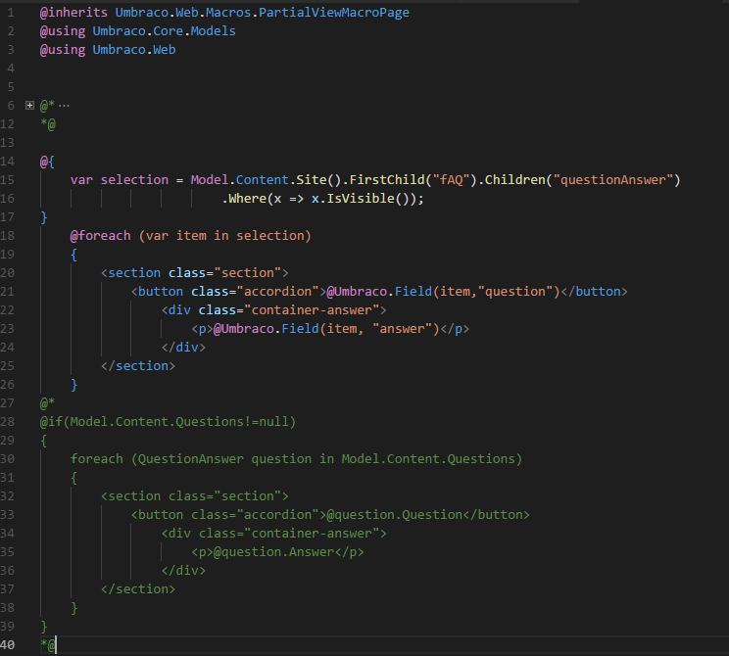729x656 pixels.
Task: Click the '@foreach' keyword on line 18
Action: click(x=100, y=236)
